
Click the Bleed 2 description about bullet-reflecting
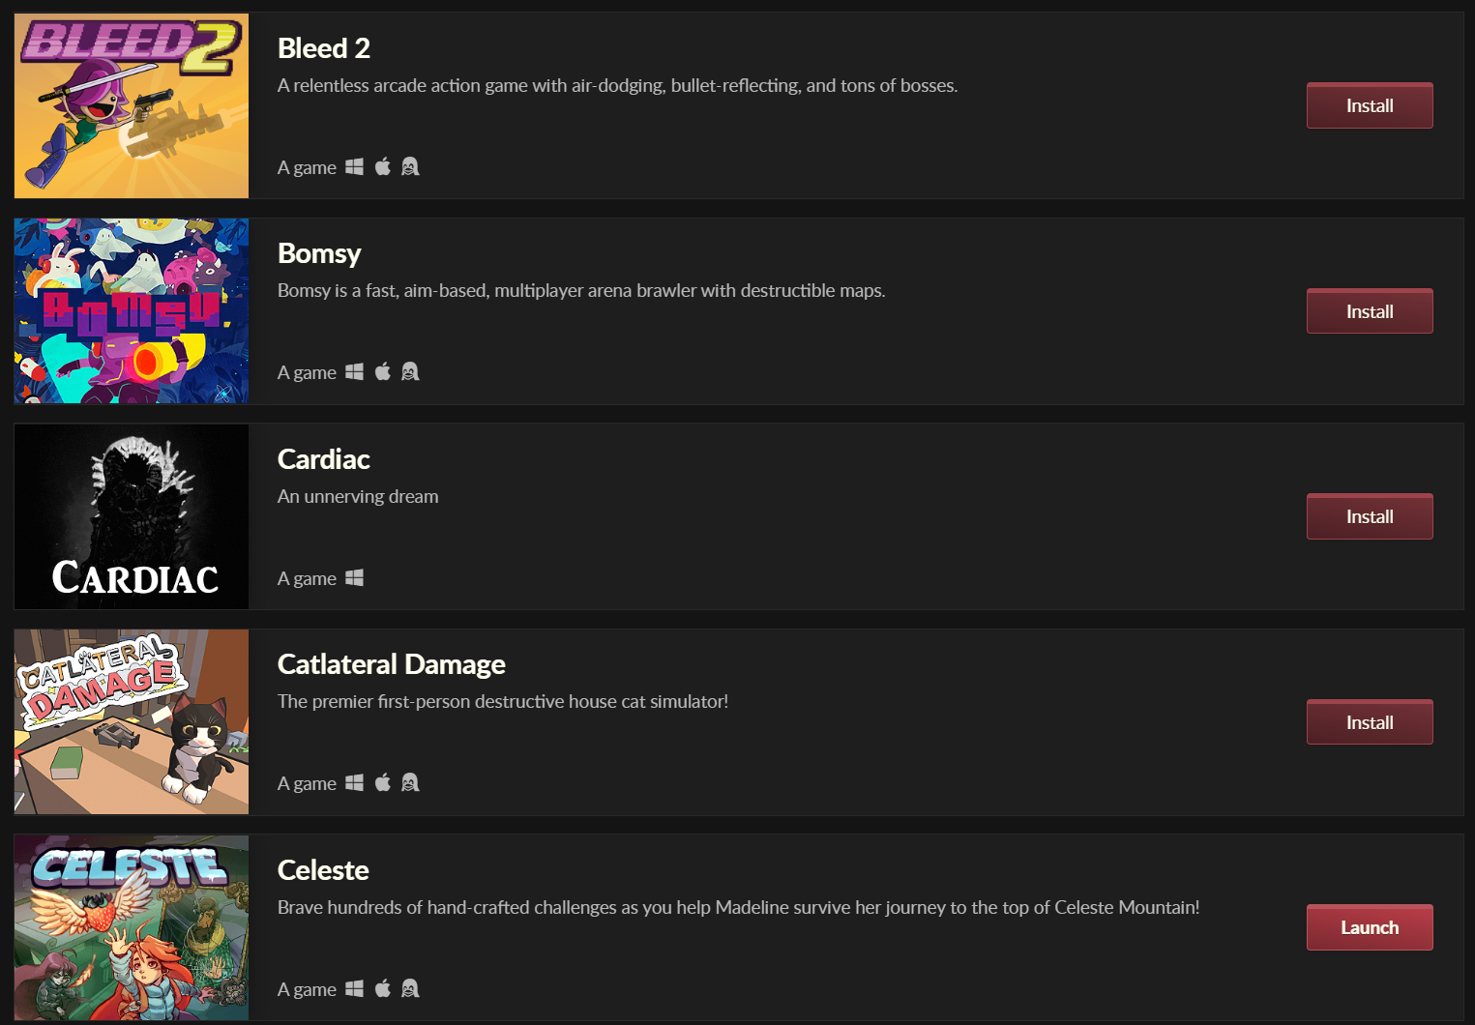point(618,85)
